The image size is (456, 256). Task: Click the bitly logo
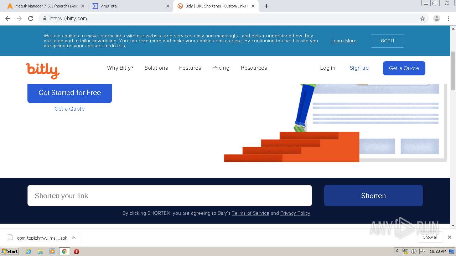[43, 71]
